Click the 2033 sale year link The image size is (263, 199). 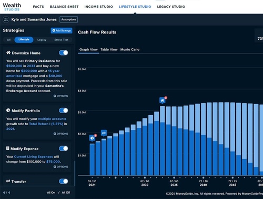tap(31, 66)
